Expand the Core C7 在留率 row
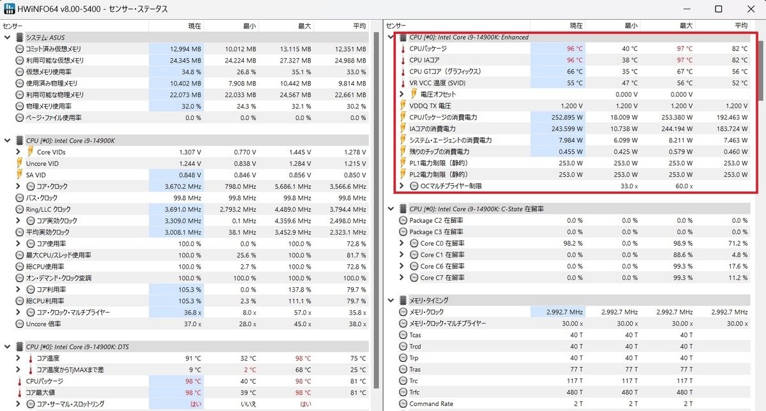 pyautogui.click(x=401, y=278)
